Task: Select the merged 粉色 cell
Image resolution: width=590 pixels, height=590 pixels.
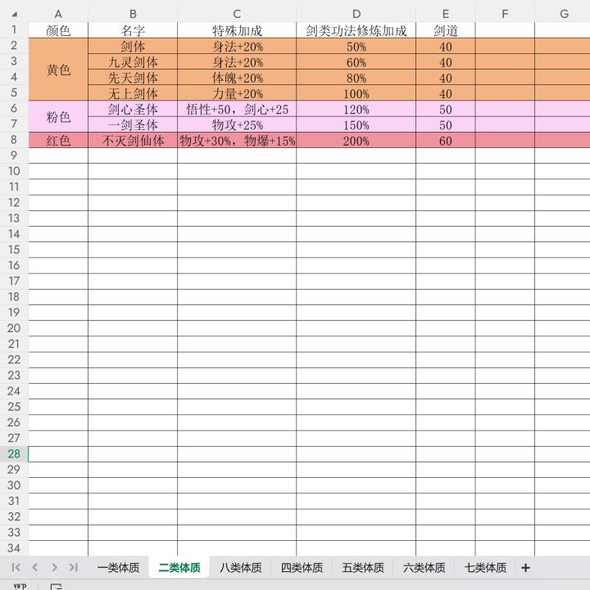Action: pyautogui.click(x=58, y=116)
